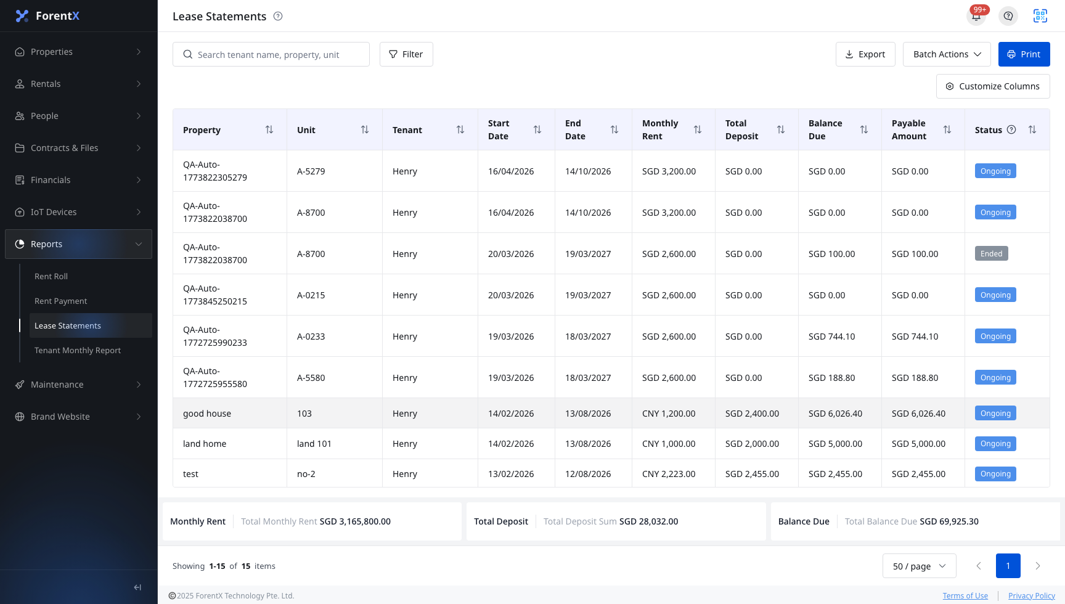Viewport: 1065px width, 604px height.
Task: Open the Batch Actions dropdown
Action: pyautogui.click(x=947, y=54)
